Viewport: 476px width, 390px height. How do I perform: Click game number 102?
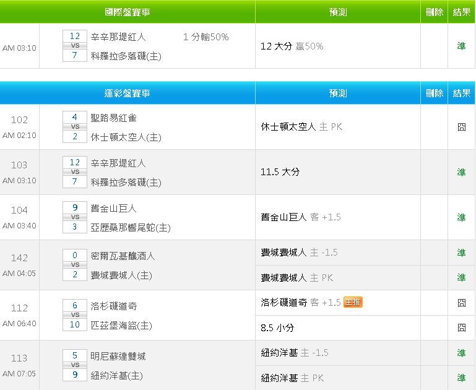pyautogui.click(x=19, y=120)
